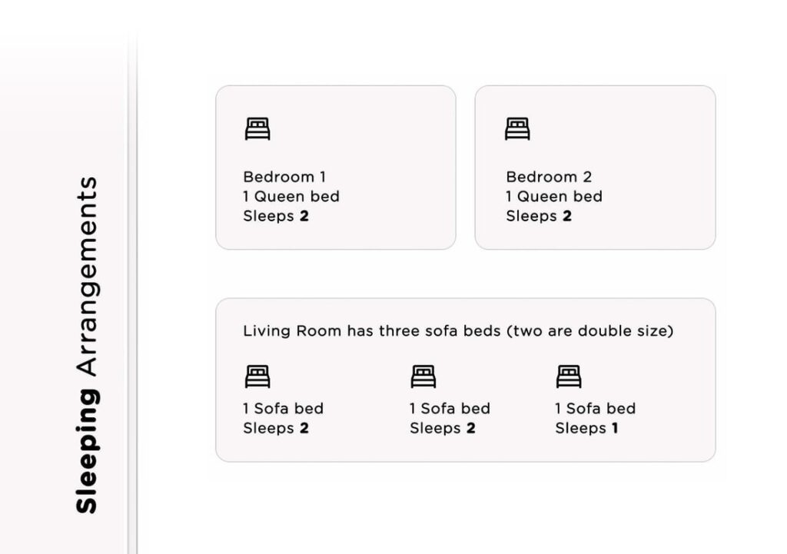
Task: Click "Sleeps 2" under the middle sofa bed
Action: pos(442,429)
